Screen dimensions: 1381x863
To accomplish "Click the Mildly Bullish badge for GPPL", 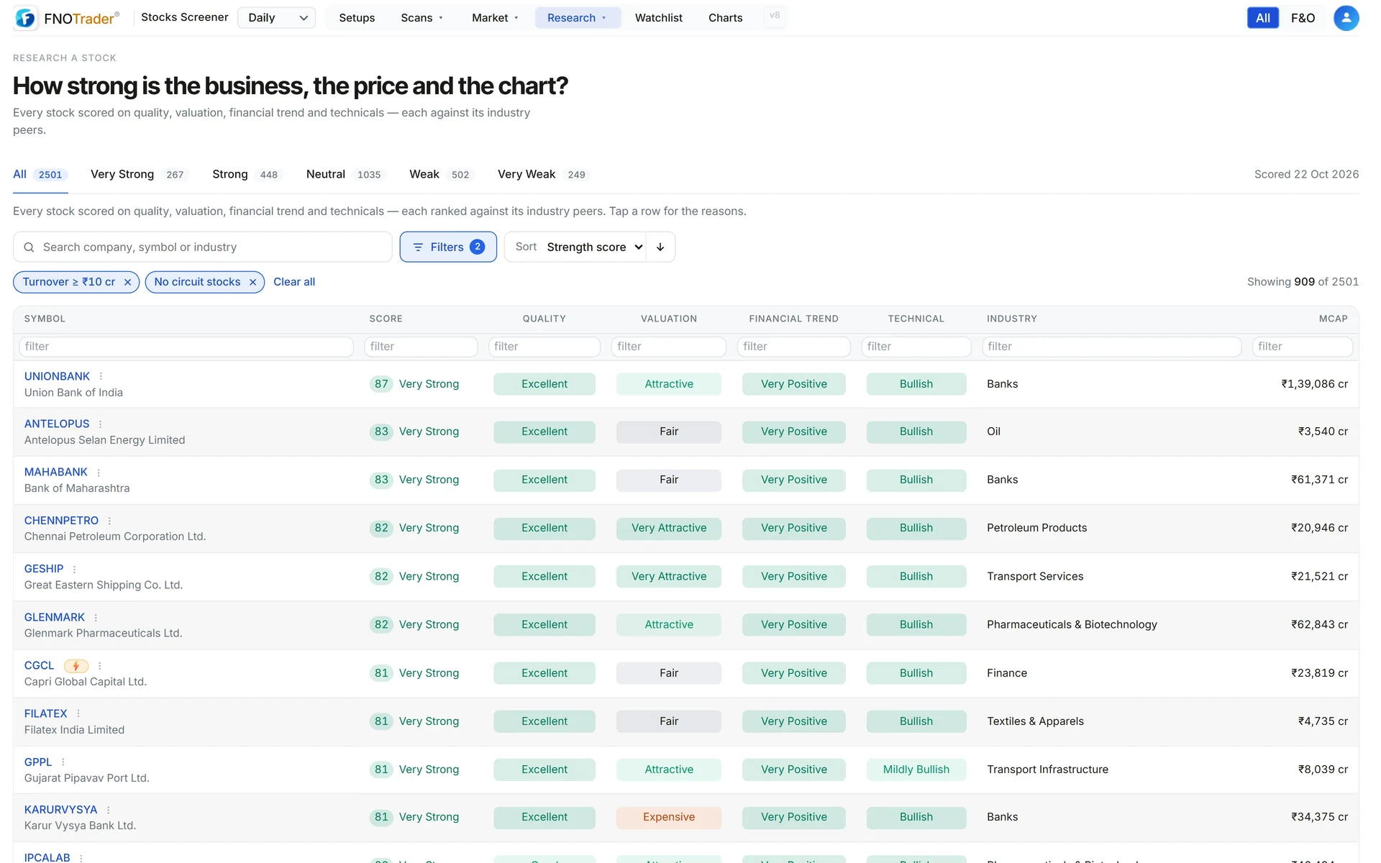I will click(916, 770).
